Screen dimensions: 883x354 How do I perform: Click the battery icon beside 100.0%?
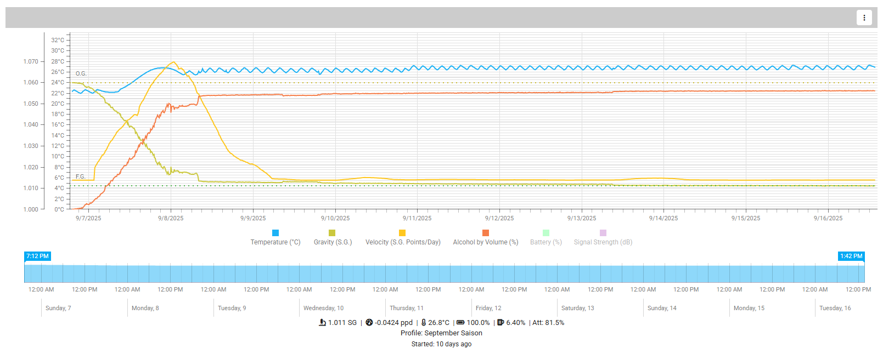point(460,323)
